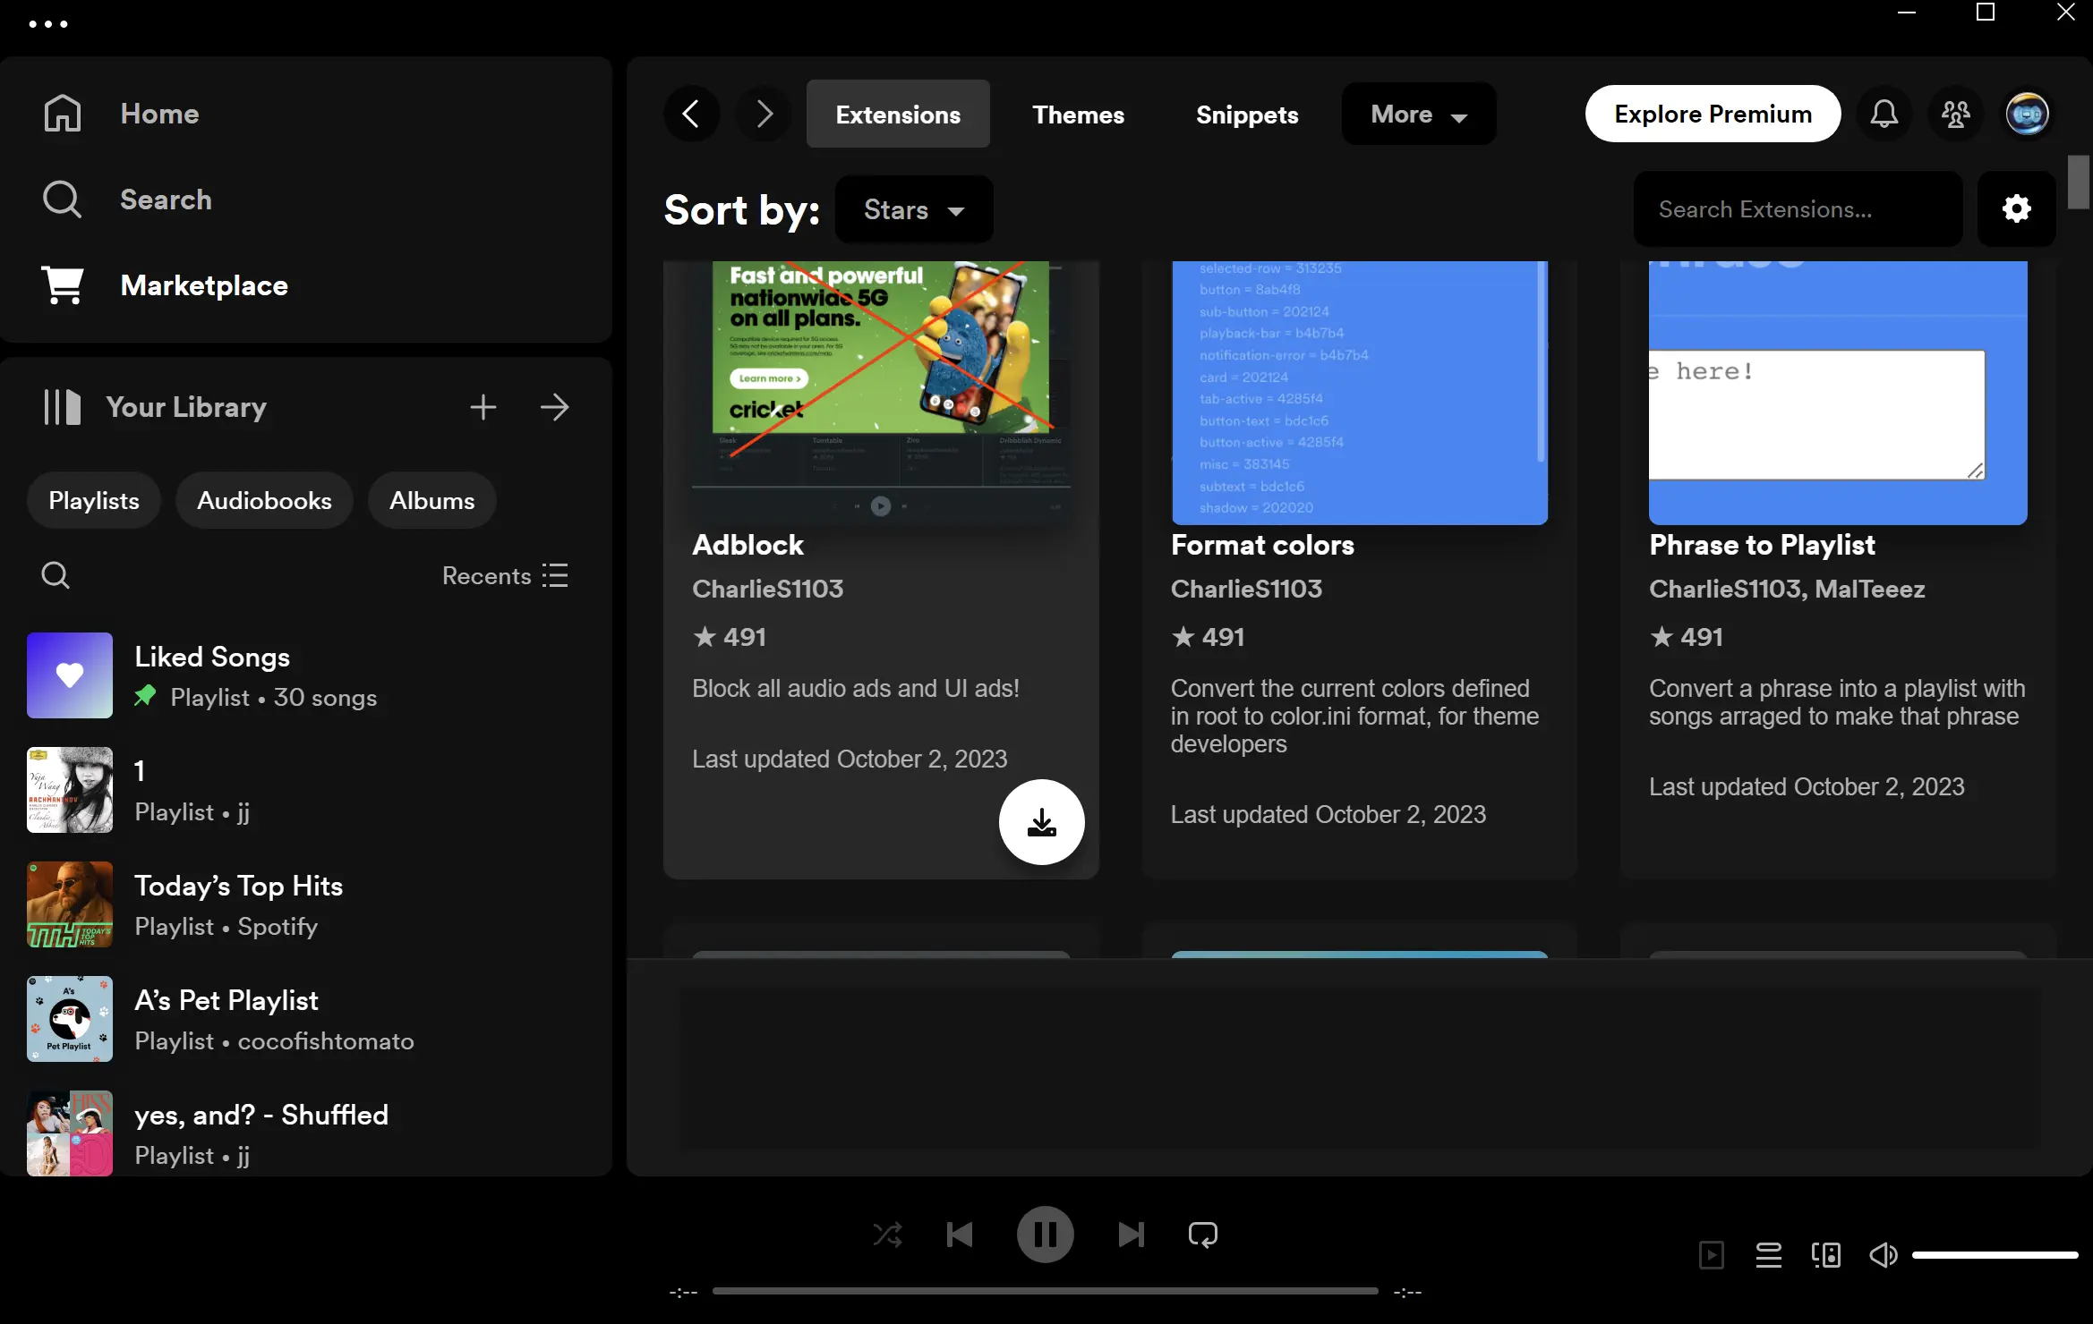Viewport: 2093px width, 1324px height.
Task: Toggle repeat playback icon
Action: [1202, 1235]
